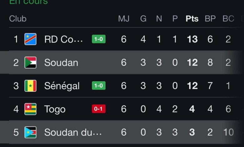The height and width of the screenshot is (147, 244).
Task: Click the G wins column header
Action: point(143,19)
